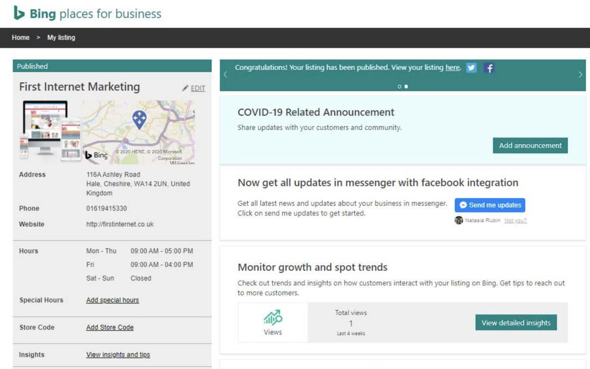Viewport: 590px width, 369px height.
Task: Open the Add special hours link
Action: [x=113, y=300]
